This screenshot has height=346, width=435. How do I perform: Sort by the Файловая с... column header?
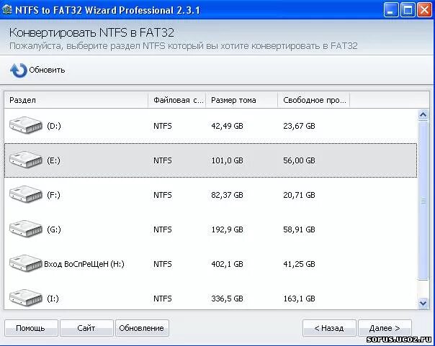tap(177, 100)
